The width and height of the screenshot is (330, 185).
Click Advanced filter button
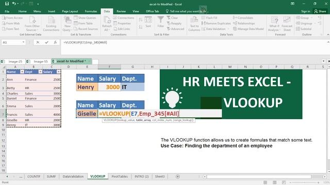click(175, 29)
